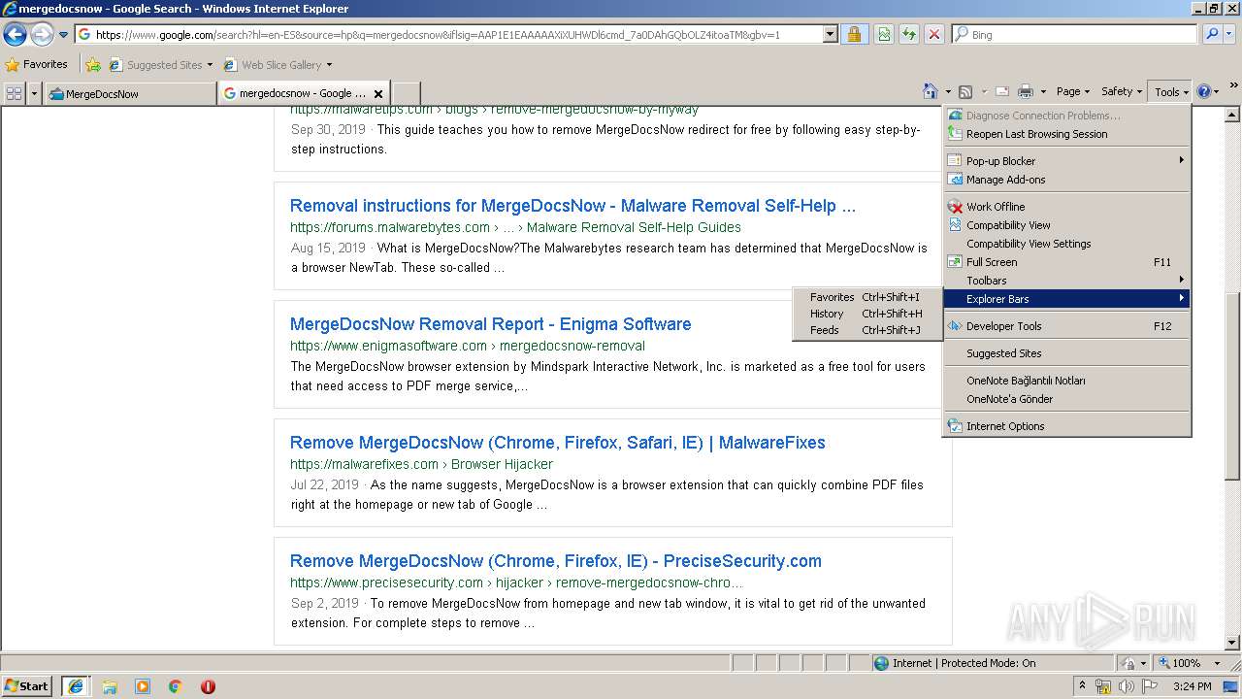Image resolution: width=1242 pixels, height=699 pixels.
Task: Expand the tab list dropdown arrow
Action: [35, 93]
